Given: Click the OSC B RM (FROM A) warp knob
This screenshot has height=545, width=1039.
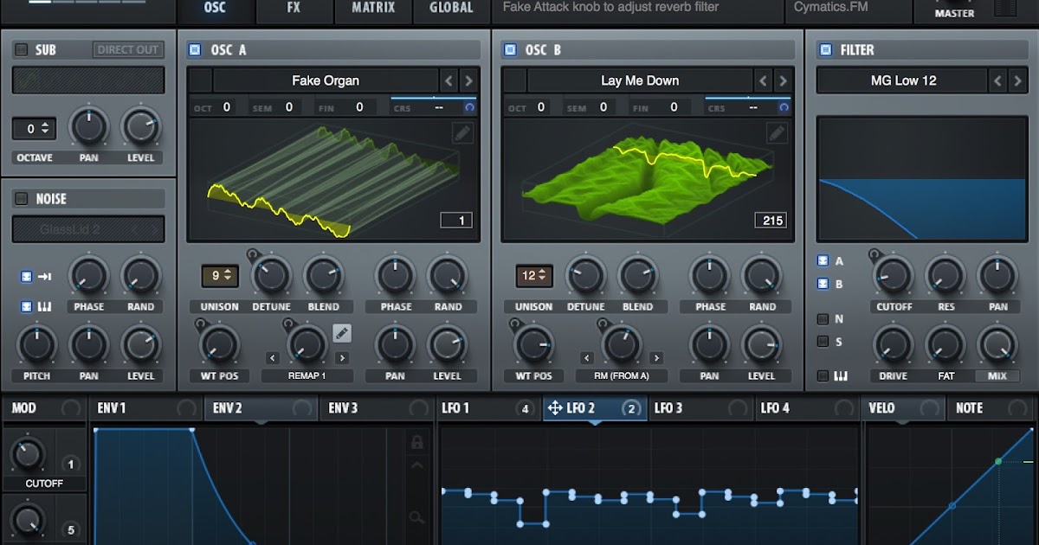Looking at the screenshot, I should [x=621, y=344].
